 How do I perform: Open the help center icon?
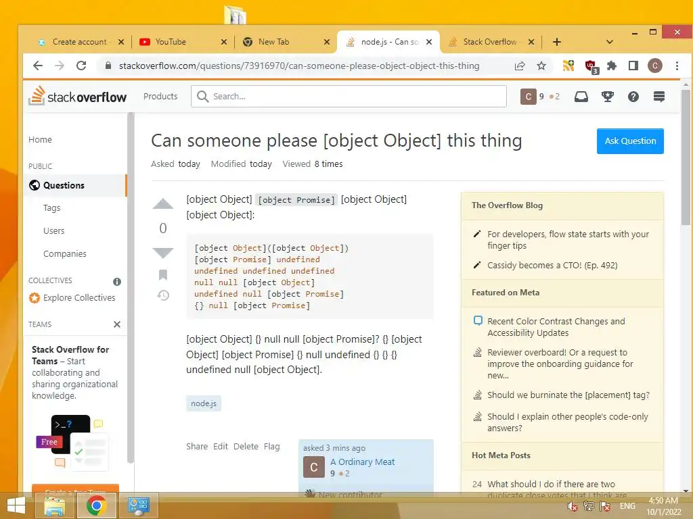tap(633, 96)
